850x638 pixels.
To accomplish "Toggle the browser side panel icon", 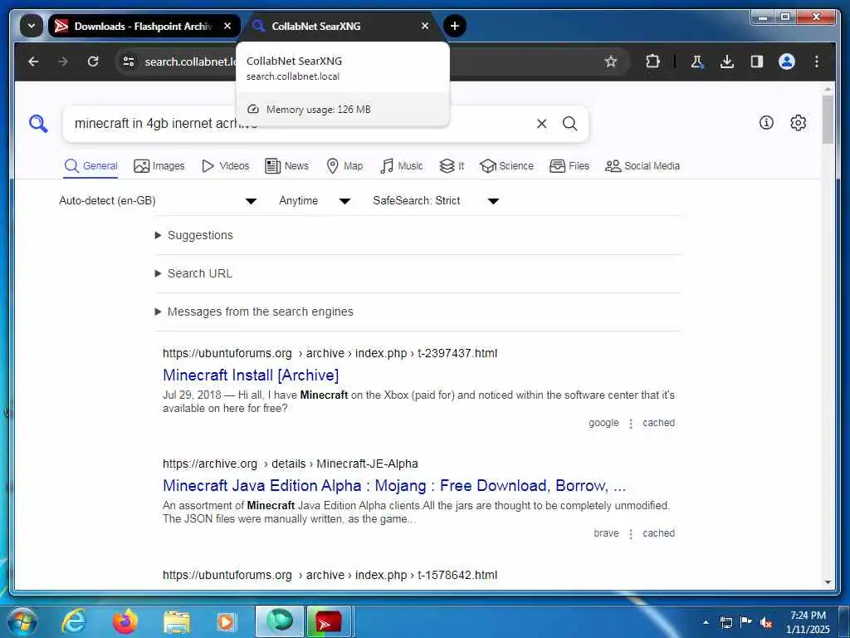I will coord(757,61).
